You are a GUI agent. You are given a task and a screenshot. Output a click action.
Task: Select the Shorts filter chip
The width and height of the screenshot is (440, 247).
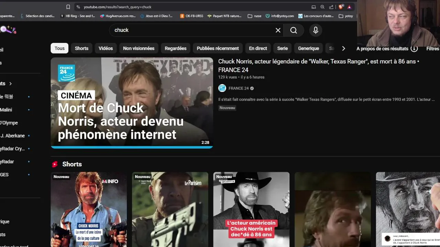[81, 48]
